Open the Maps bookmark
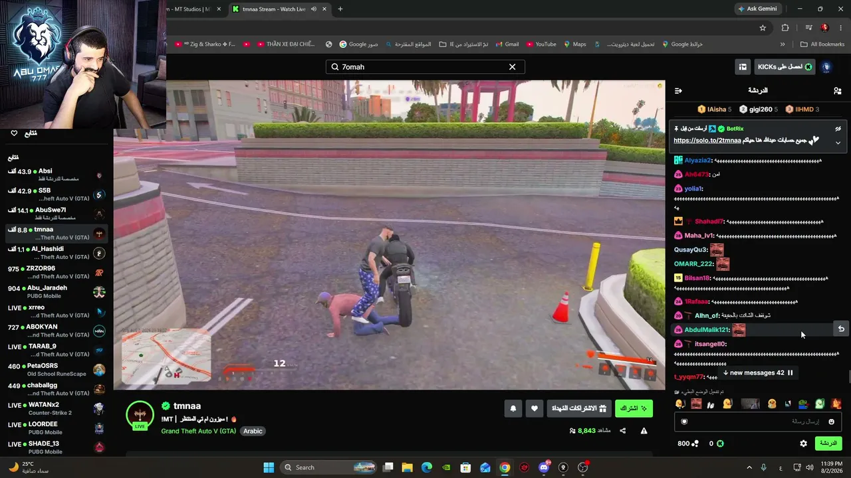 (x=575, y=44)
